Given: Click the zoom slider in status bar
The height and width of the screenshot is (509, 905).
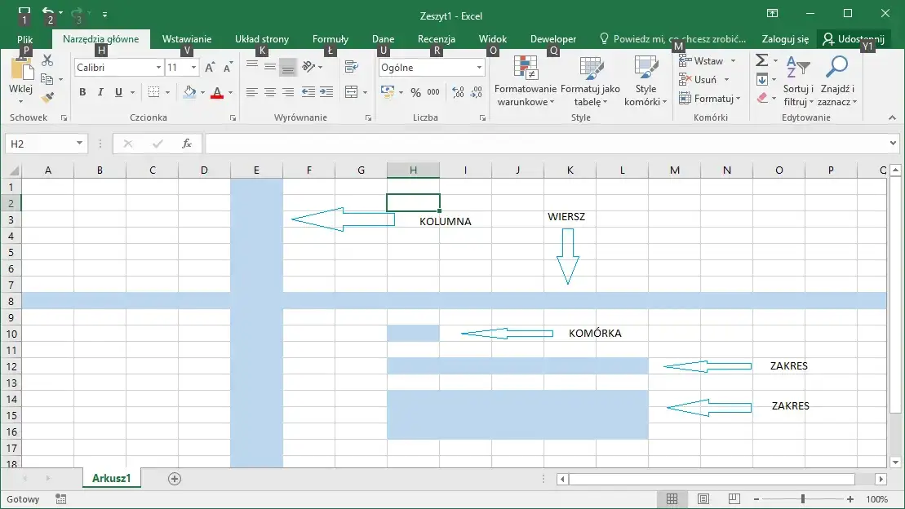Looking at the screenshot, I should [x=803, y=499].
